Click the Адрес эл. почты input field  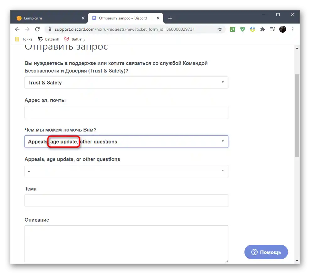point(126,112)
